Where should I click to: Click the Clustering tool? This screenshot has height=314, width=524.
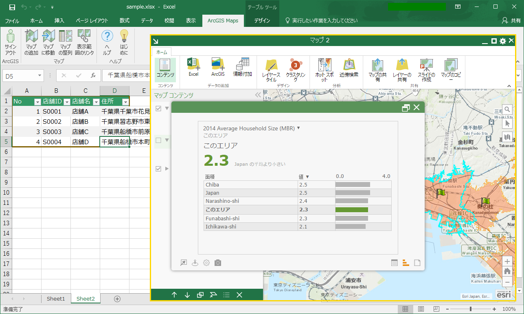pyautogui.click(x=296, y=70)
